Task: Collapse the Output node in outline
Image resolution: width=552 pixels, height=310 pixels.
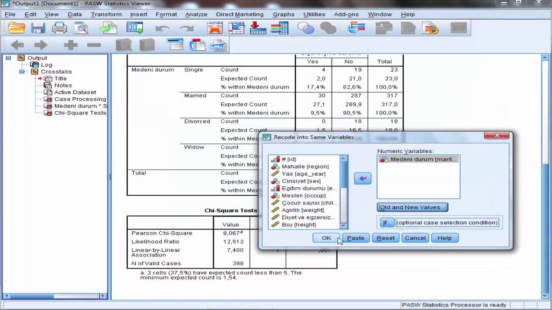Action: click(x=8, y=58)
